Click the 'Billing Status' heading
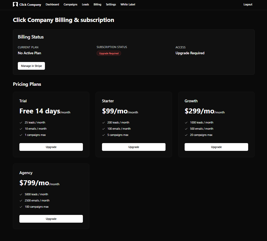This screenshot has height=241, width=267. pos(31,37)
